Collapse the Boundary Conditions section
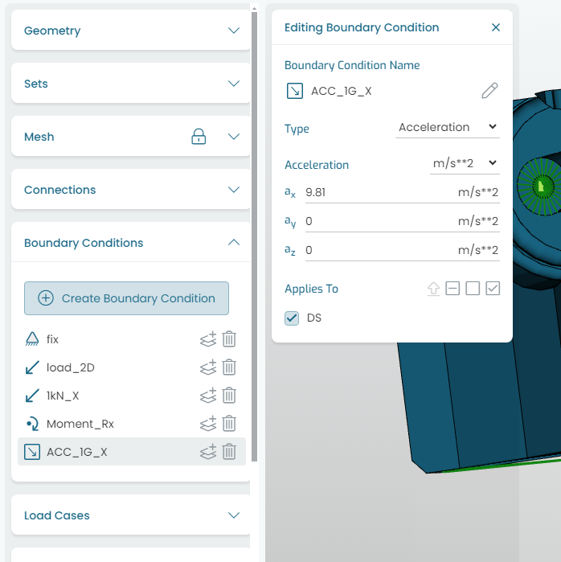The width and height of the screenshot is (561, 562). (234, 243)
